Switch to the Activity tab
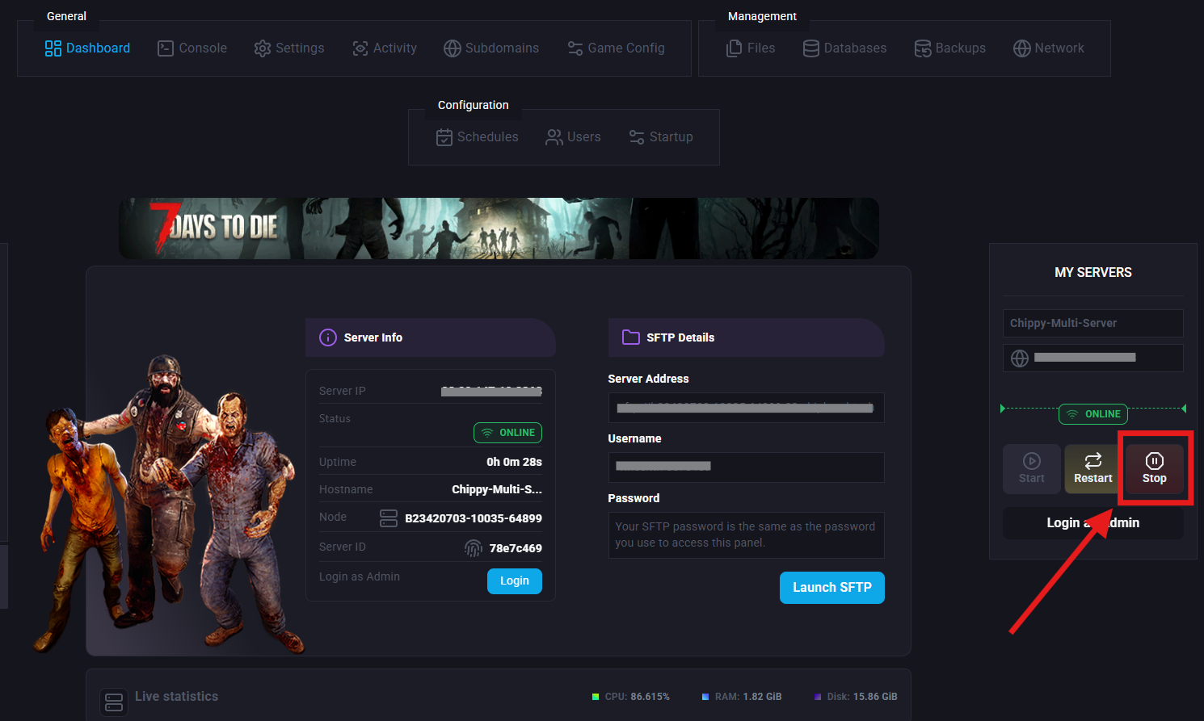1204x721 pixels. coord(385,48)
